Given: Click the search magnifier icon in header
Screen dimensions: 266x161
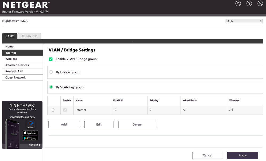Looking at the screenshot, I should click(238, 3).
